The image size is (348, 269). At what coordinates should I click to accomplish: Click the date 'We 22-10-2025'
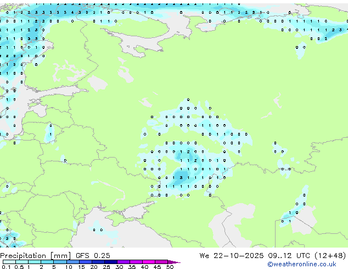[232, 255]
